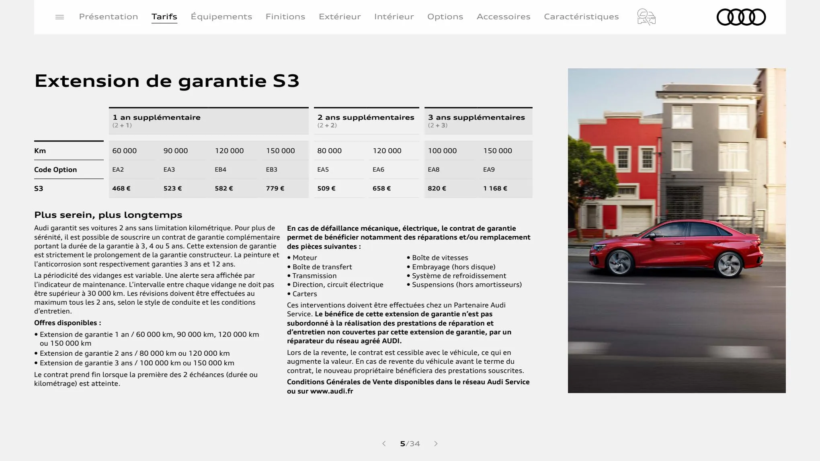Click the 468 € price
820x461 pixels.
[121, 188]
